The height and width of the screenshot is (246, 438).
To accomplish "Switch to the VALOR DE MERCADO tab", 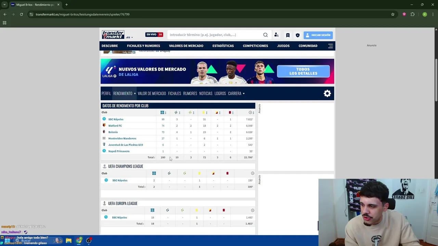I will point(152,94).
